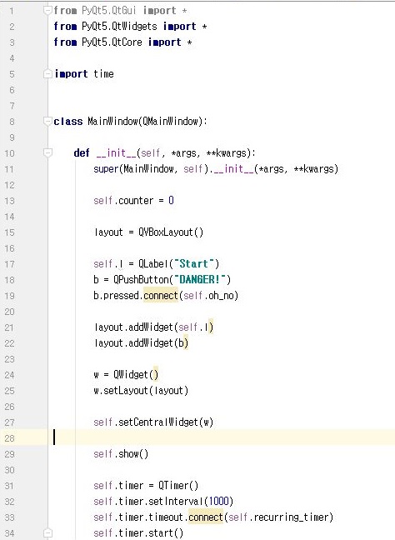
Task: Click line number 19 in the gutter
Action: click(x=10, y=296)
